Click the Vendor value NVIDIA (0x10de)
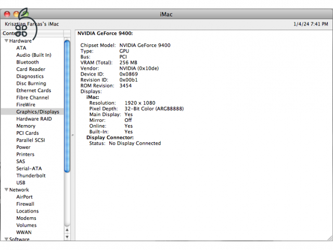Image resolution: width=333 pixels, height=250 pixels. [139, 68]
